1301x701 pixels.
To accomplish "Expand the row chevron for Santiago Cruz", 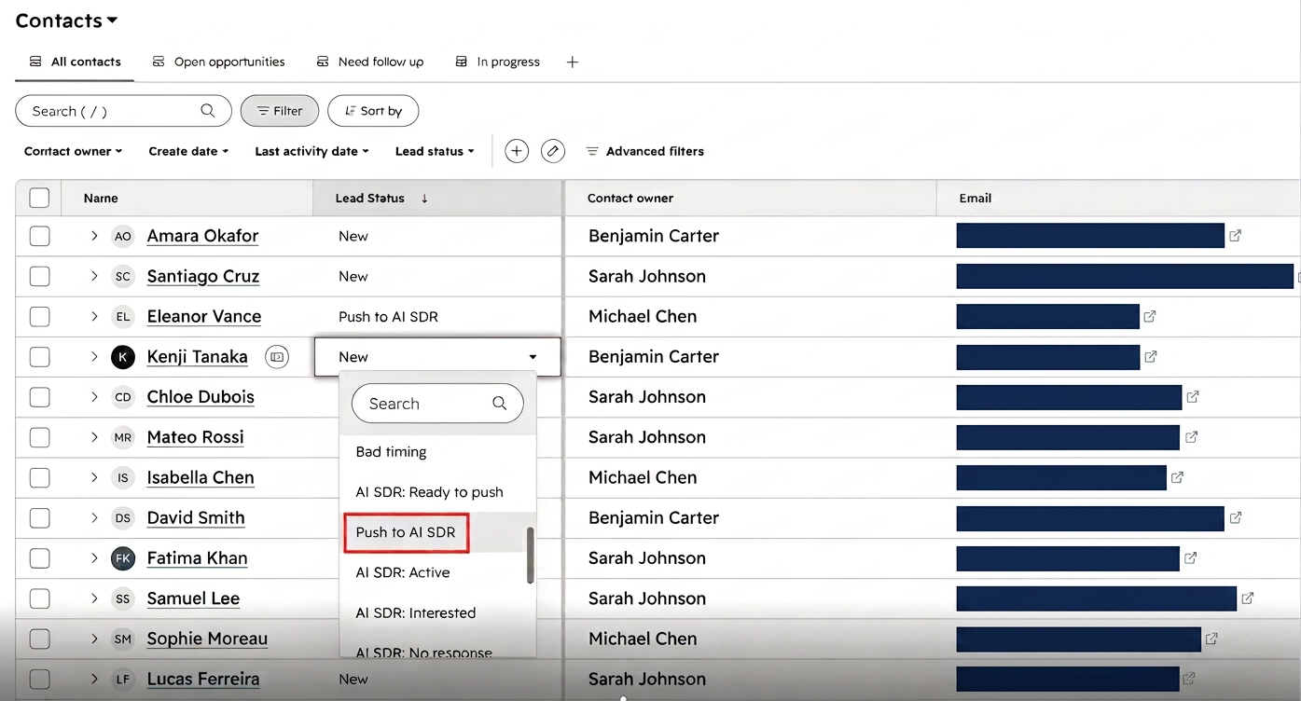I will coord(94,276).
